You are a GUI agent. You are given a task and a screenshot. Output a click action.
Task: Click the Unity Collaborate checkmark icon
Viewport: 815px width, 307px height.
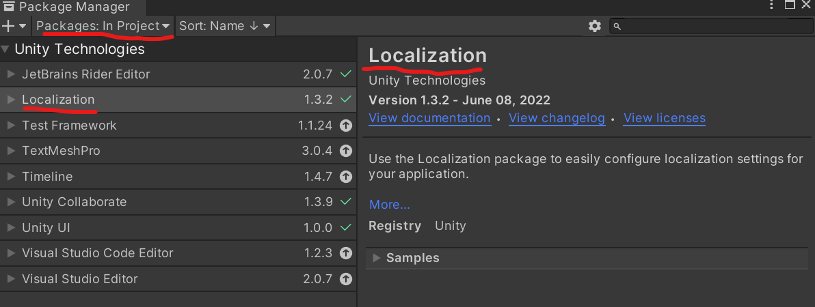pyautogui.click(x=346, y=202)
